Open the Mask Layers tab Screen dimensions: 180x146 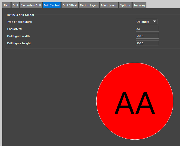click(x=109, y=5)
